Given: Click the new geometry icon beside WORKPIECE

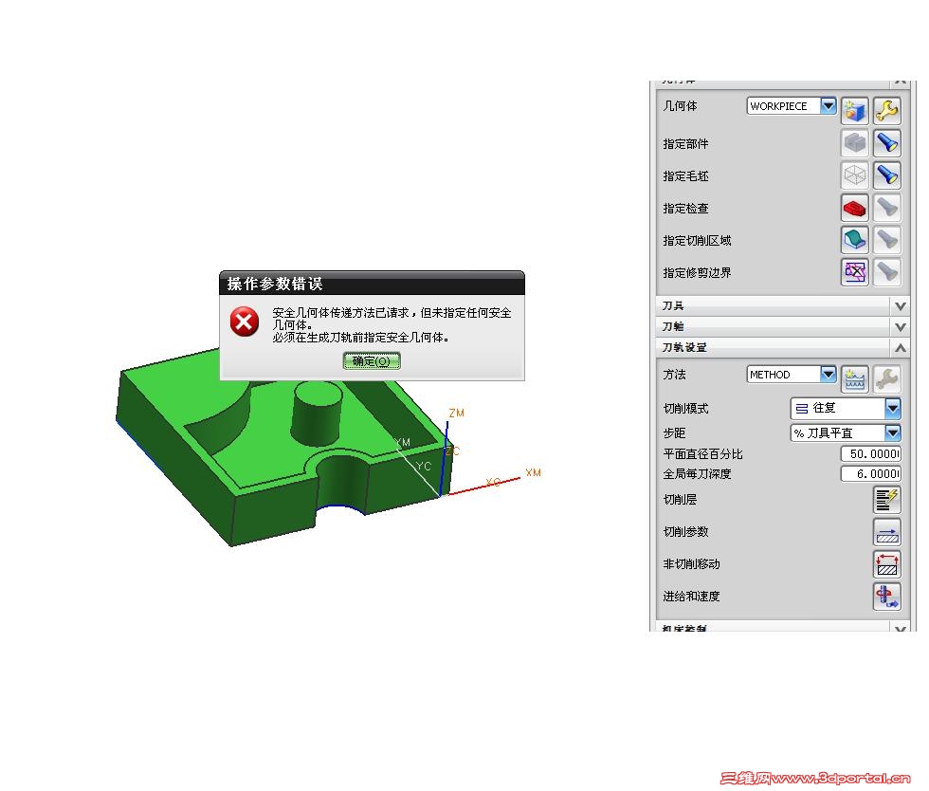Looking at the screenshot, I should [854, 111].
